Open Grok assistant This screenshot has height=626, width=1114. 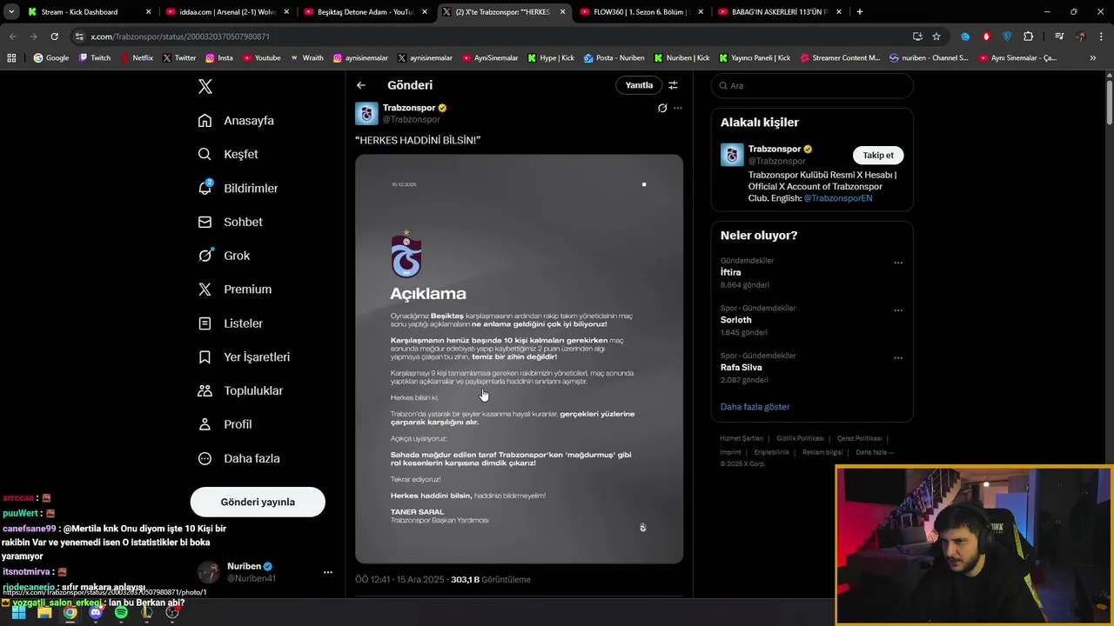click(224, 256)
